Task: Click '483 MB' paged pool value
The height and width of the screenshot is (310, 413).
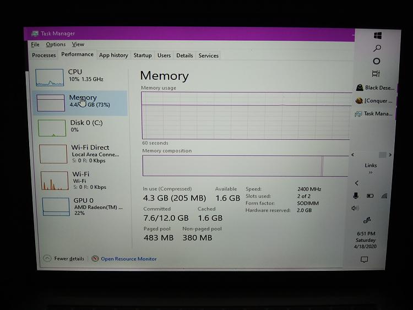Action: coord(159,238)
